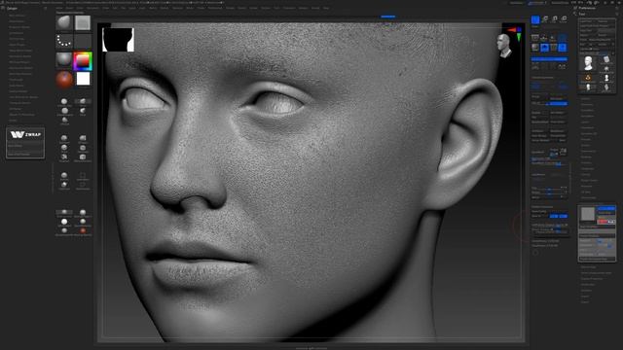
Task: Expand Texture Map subpalette in Tool
Action: pos(588,197)
